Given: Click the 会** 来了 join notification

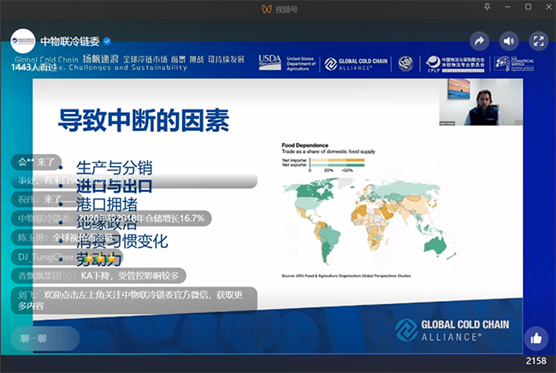Looking at the screenshot, I should coord(40,162).
